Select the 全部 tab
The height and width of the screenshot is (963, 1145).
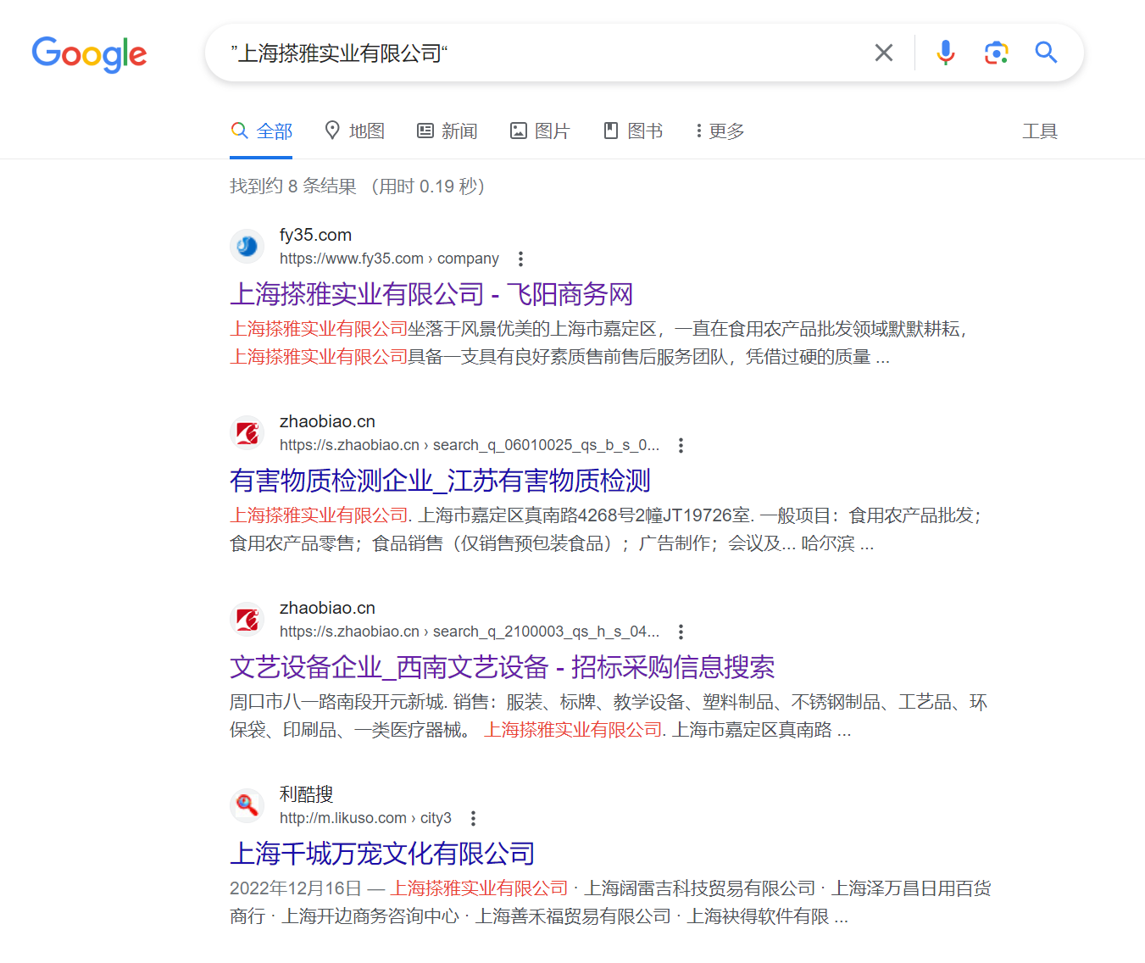coord(261,131)
